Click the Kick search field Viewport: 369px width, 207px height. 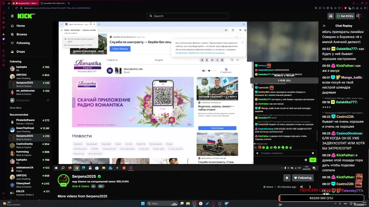click(188, 16)
